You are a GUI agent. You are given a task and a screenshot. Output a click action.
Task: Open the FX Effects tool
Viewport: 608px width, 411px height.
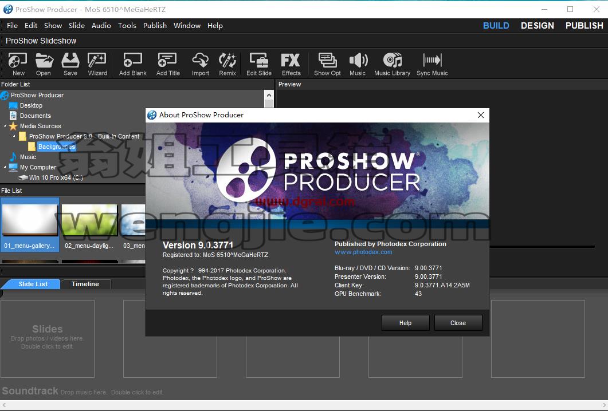[x=291, y=64]
